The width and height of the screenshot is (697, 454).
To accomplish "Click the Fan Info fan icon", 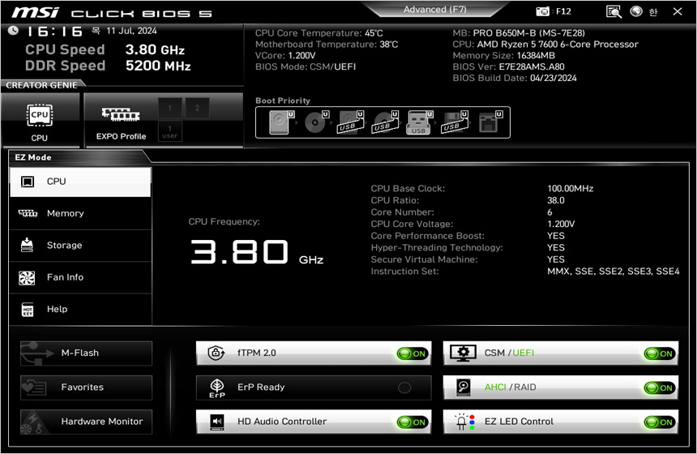I will [x=27, y=278].
